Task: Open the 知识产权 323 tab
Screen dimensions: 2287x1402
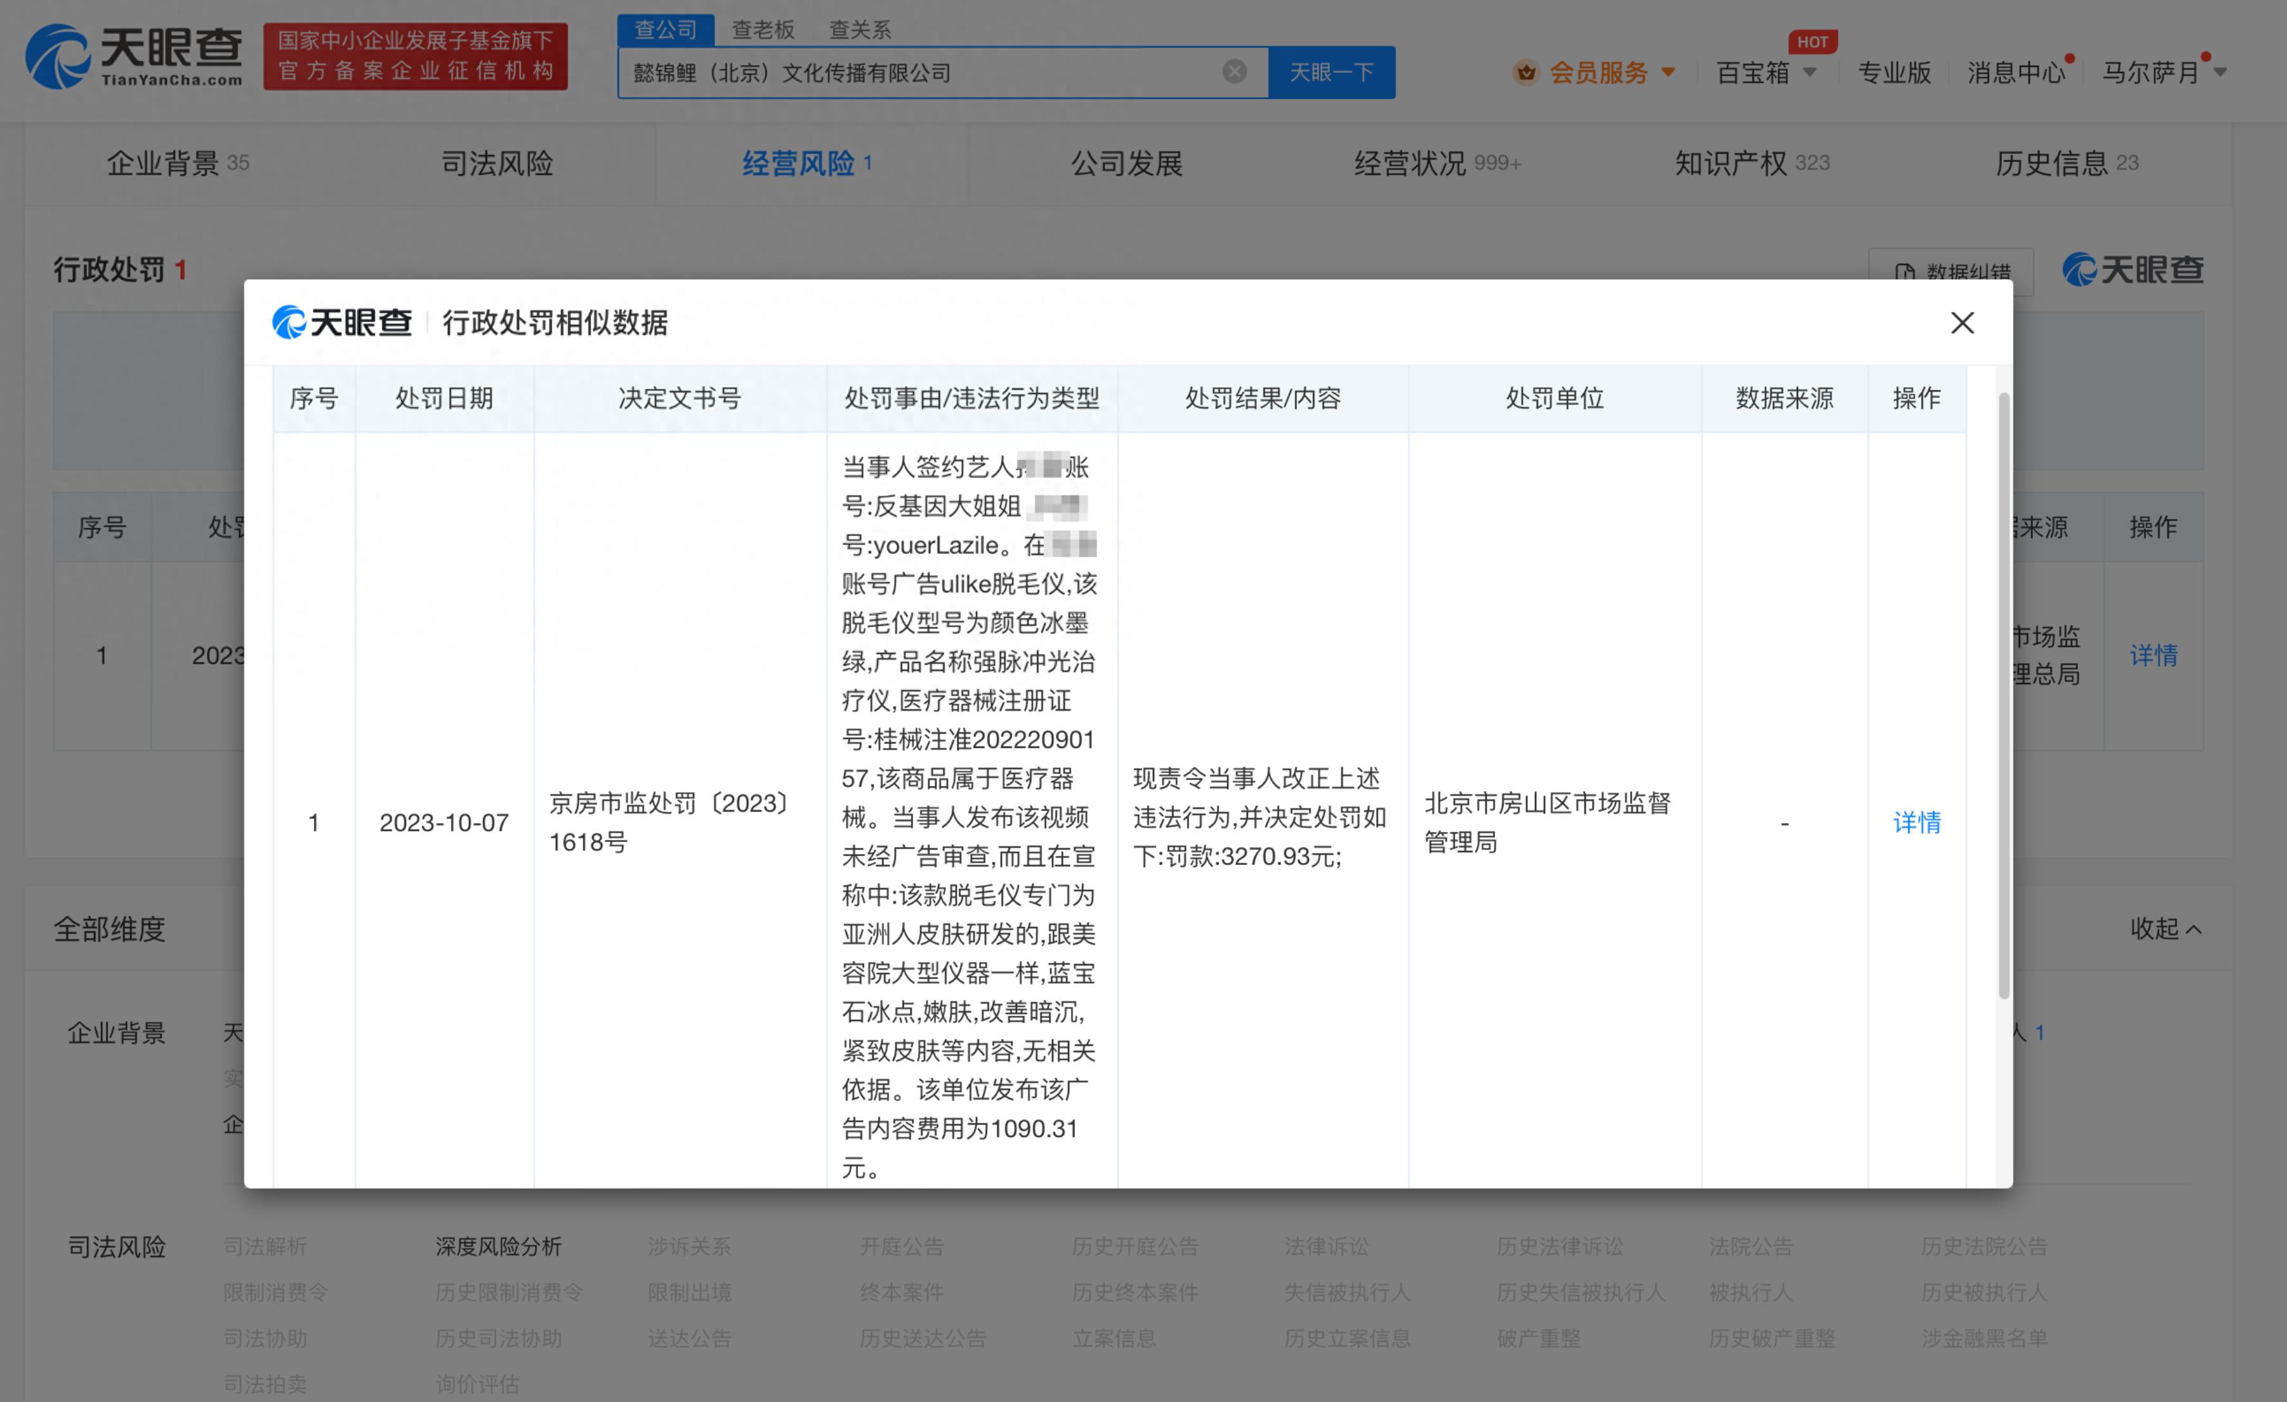Action: pyautogui.click(x=1752, y=163)
